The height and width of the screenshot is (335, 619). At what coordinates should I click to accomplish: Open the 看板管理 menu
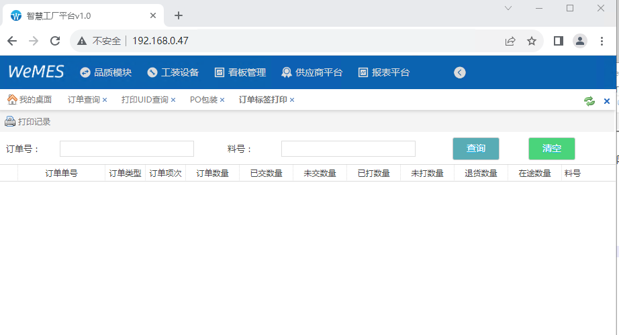[x=240, y=72]
